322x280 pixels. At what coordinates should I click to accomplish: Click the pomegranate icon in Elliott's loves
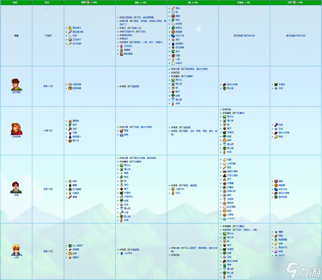pyautogui.click(x=70, y=133)
